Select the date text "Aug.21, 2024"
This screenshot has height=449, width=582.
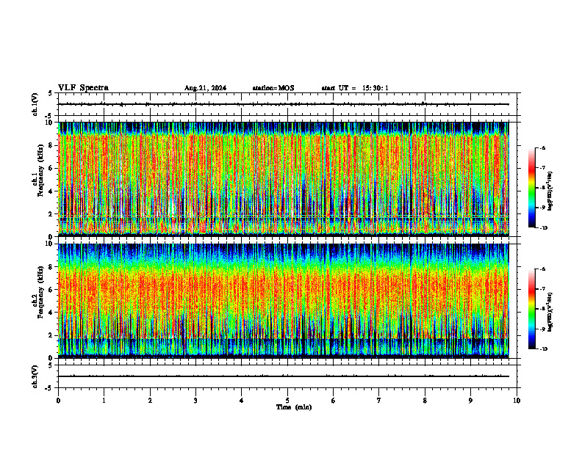(205, 88)
